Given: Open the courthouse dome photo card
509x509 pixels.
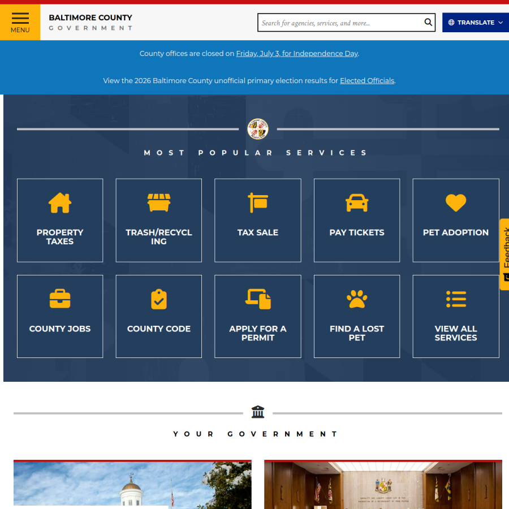Looking at the screenshot, I should point(132,484).
